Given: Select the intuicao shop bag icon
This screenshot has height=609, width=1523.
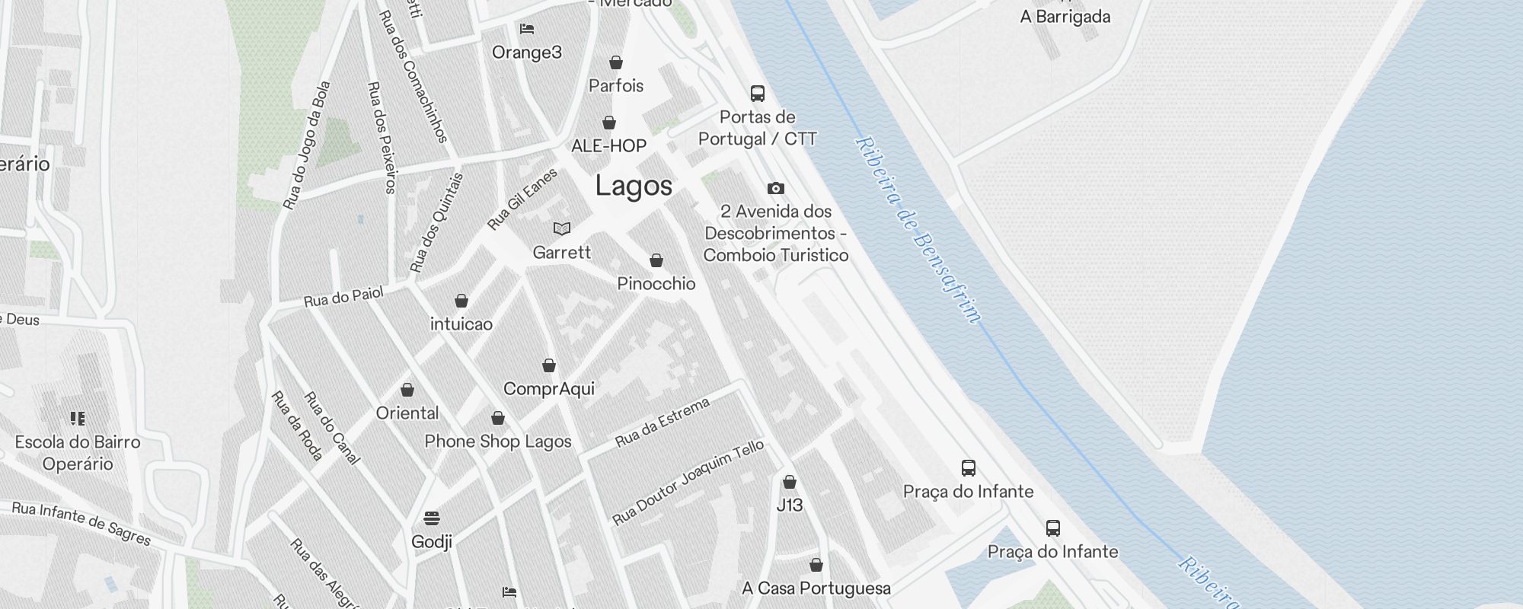Looking at the screenshot, I should (x=461, y=301).
